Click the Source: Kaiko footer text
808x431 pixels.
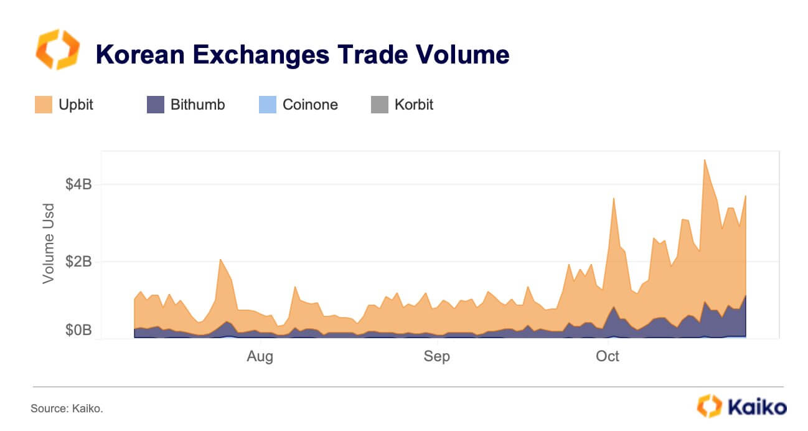[x=67, y=409]
